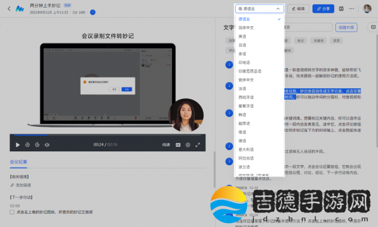This screenshot has height=227, width=378.
Task: Click the back arrow icon
Action: [x=9, y=9]
